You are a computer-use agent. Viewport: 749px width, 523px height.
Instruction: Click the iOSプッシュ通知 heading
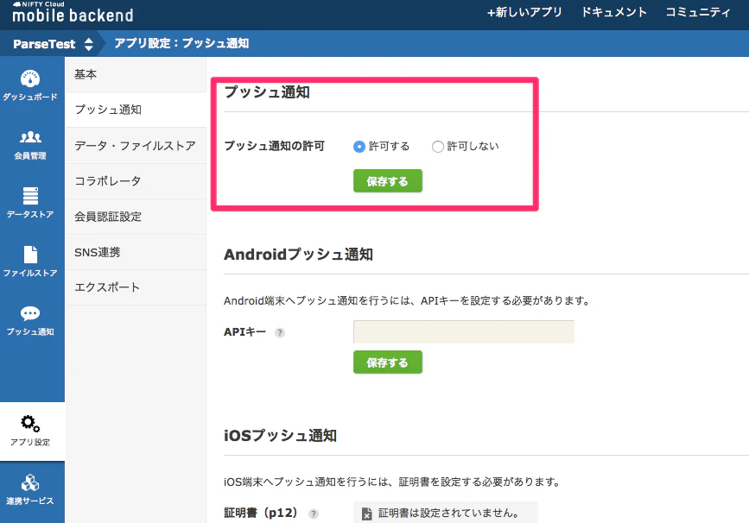(x=280, y=435)
